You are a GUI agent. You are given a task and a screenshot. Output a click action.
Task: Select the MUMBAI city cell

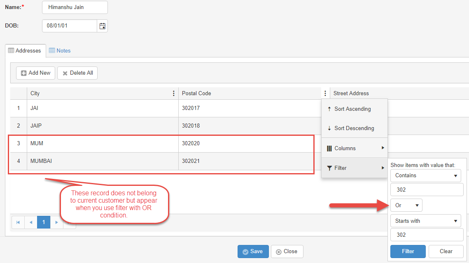pyautogui.click(x=103, y=161)
